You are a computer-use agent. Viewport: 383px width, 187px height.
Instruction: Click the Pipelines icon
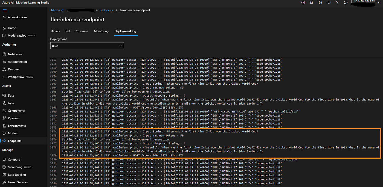click(x=4, y=118)
